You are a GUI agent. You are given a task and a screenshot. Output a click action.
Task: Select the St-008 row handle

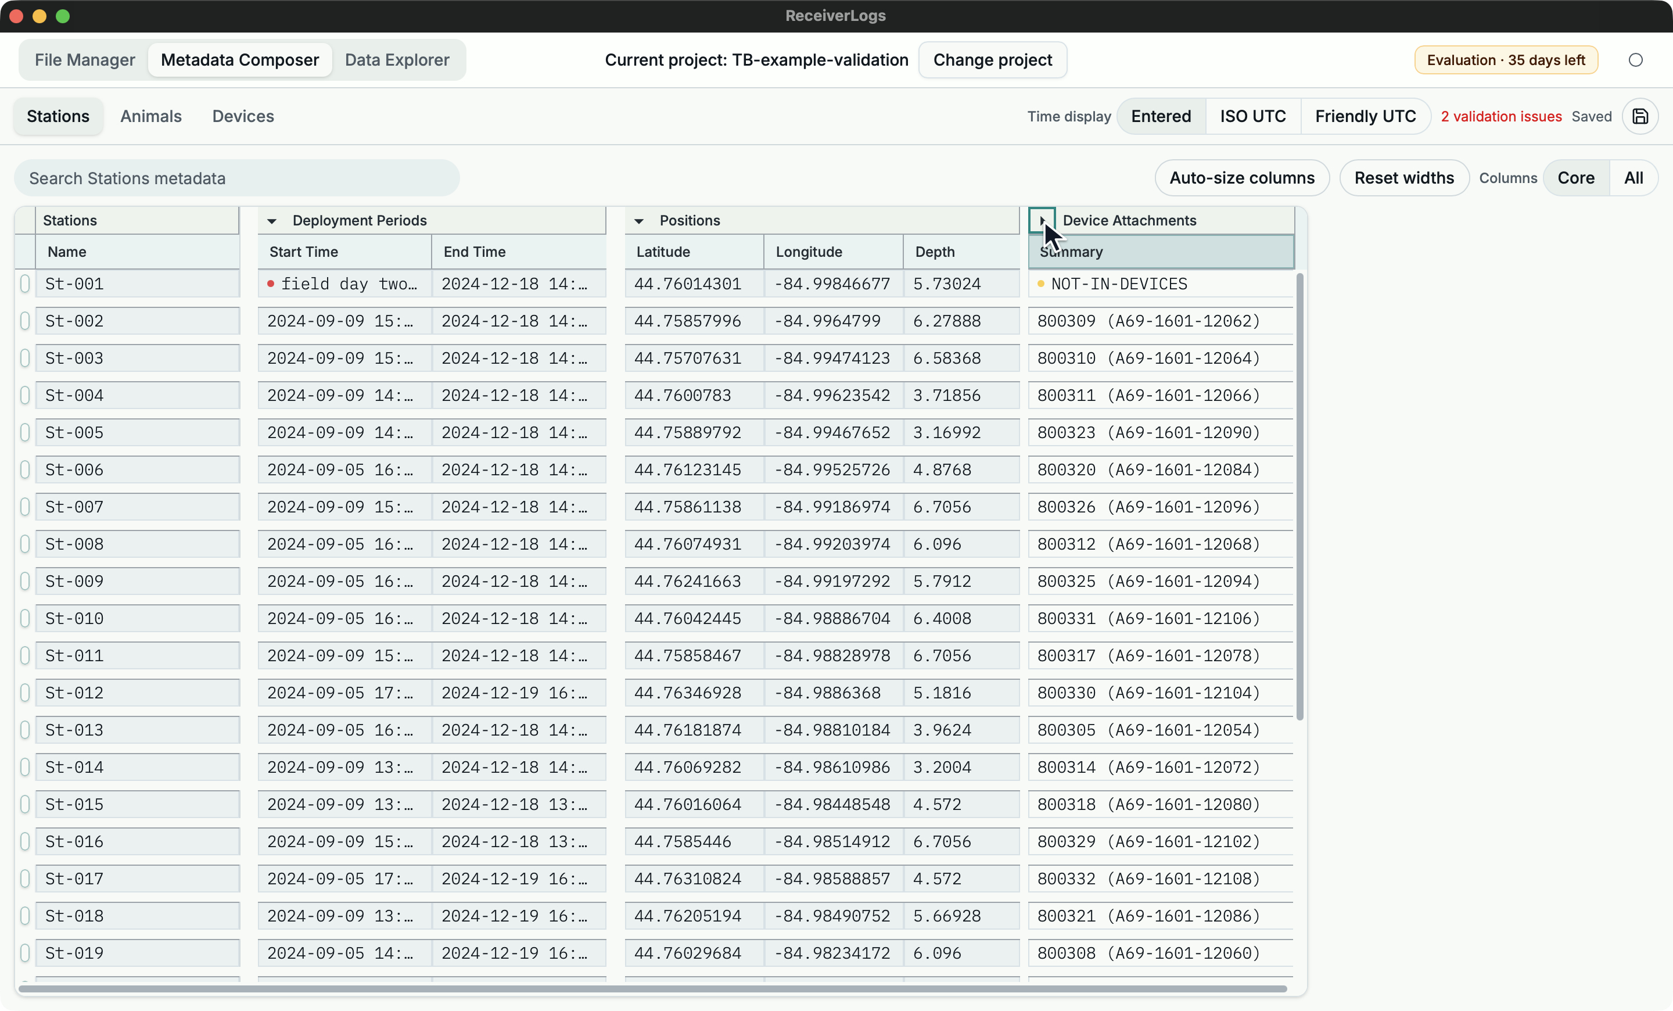pyautogui.click(x=25, y=544)
